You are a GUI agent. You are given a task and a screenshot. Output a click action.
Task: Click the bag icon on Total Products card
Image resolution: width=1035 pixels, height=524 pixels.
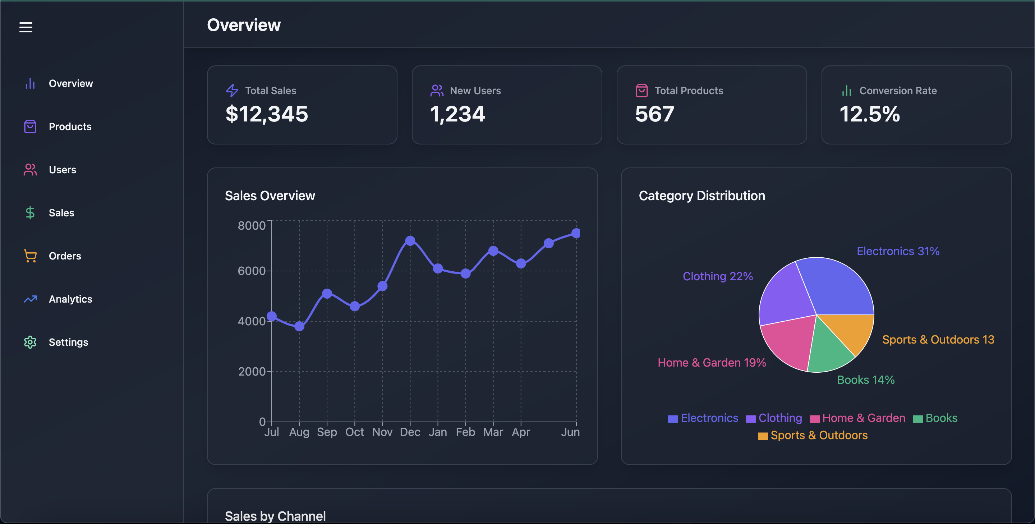[x=641, y=91]
